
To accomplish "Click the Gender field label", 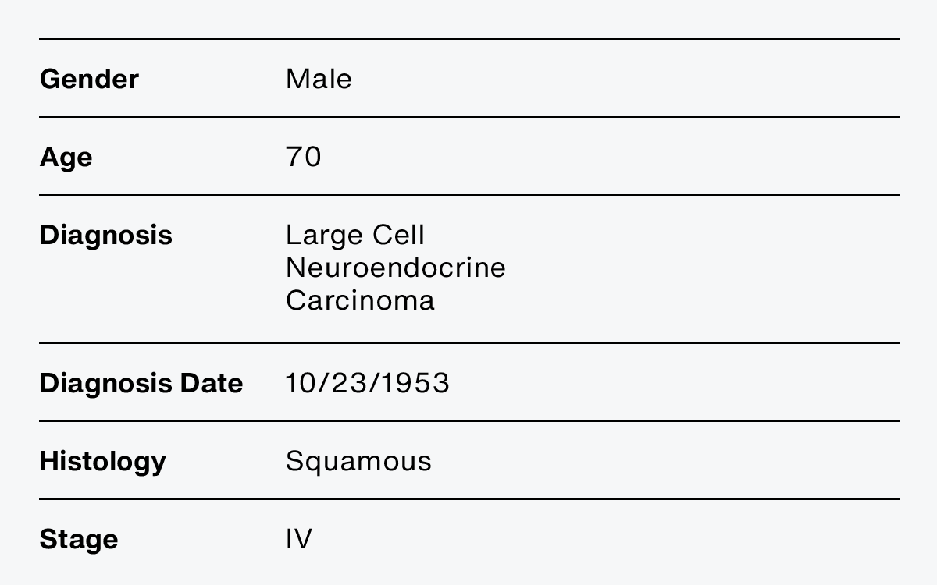I will [x=89, y=79].
